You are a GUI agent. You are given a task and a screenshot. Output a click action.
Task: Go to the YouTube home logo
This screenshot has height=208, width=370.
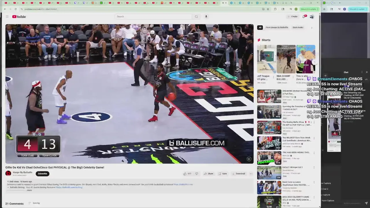click(x=19, y=17)
